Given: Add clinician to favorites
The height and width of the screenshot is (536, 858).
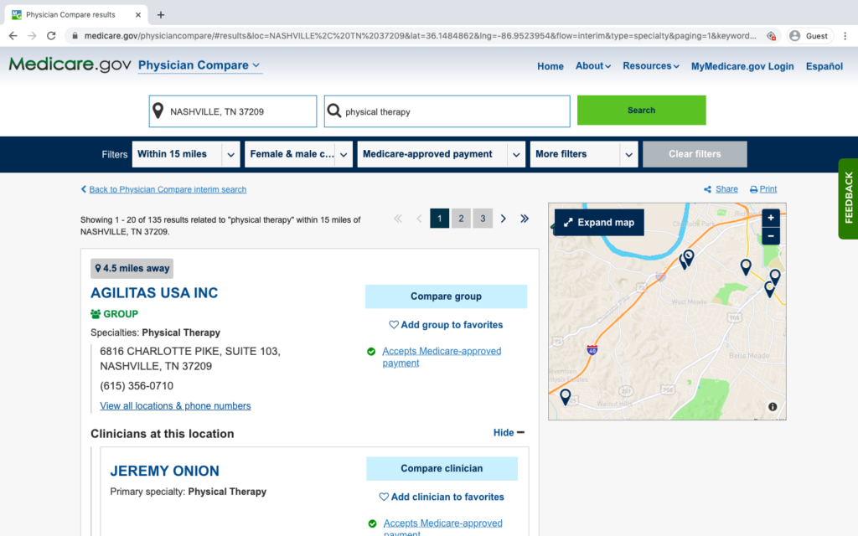Looking at the screenshot, I should pyautogui.click(x=441, y=497).
